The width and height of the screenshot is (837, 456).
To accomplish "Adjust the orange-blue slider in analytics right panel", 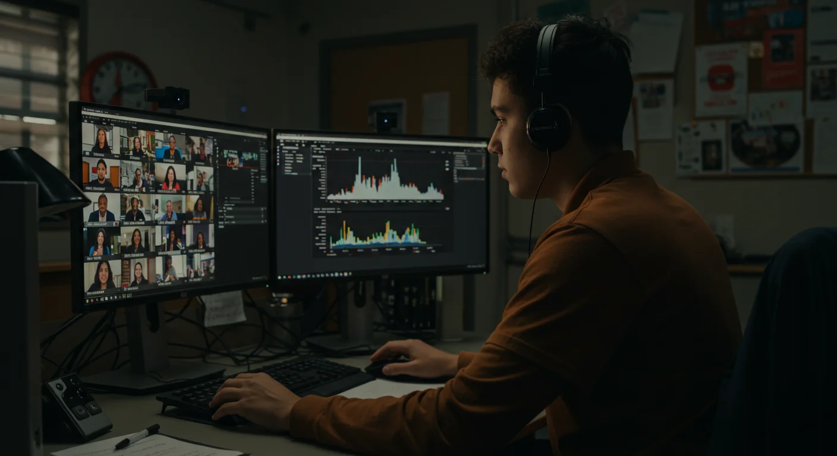I will 471,179.
